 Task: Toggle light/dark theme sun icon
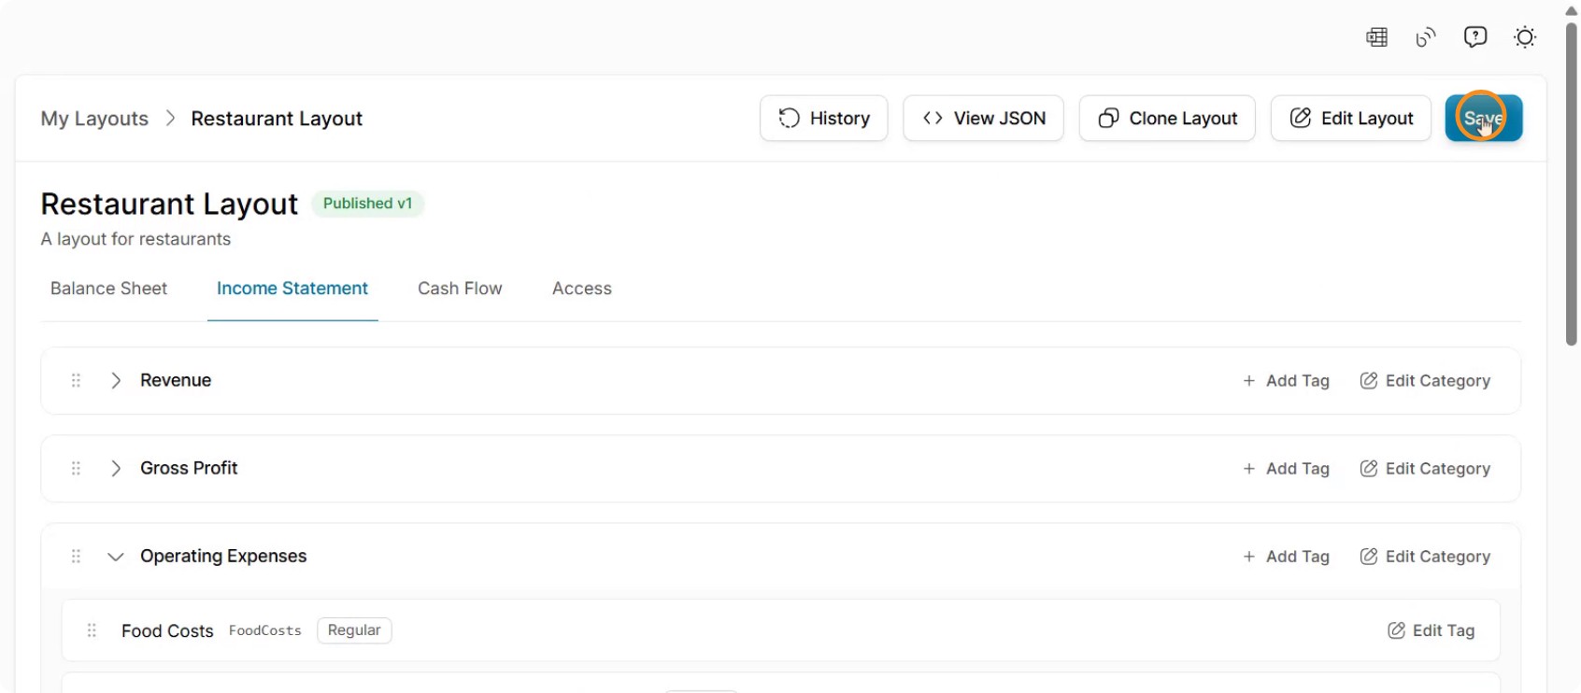point(1525,37)
